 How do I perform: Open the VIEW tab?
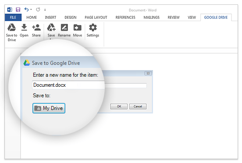click(x=192, y=18)
